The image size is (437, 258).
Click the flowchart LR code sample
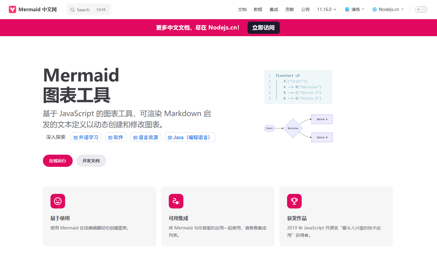coord(298,87)
